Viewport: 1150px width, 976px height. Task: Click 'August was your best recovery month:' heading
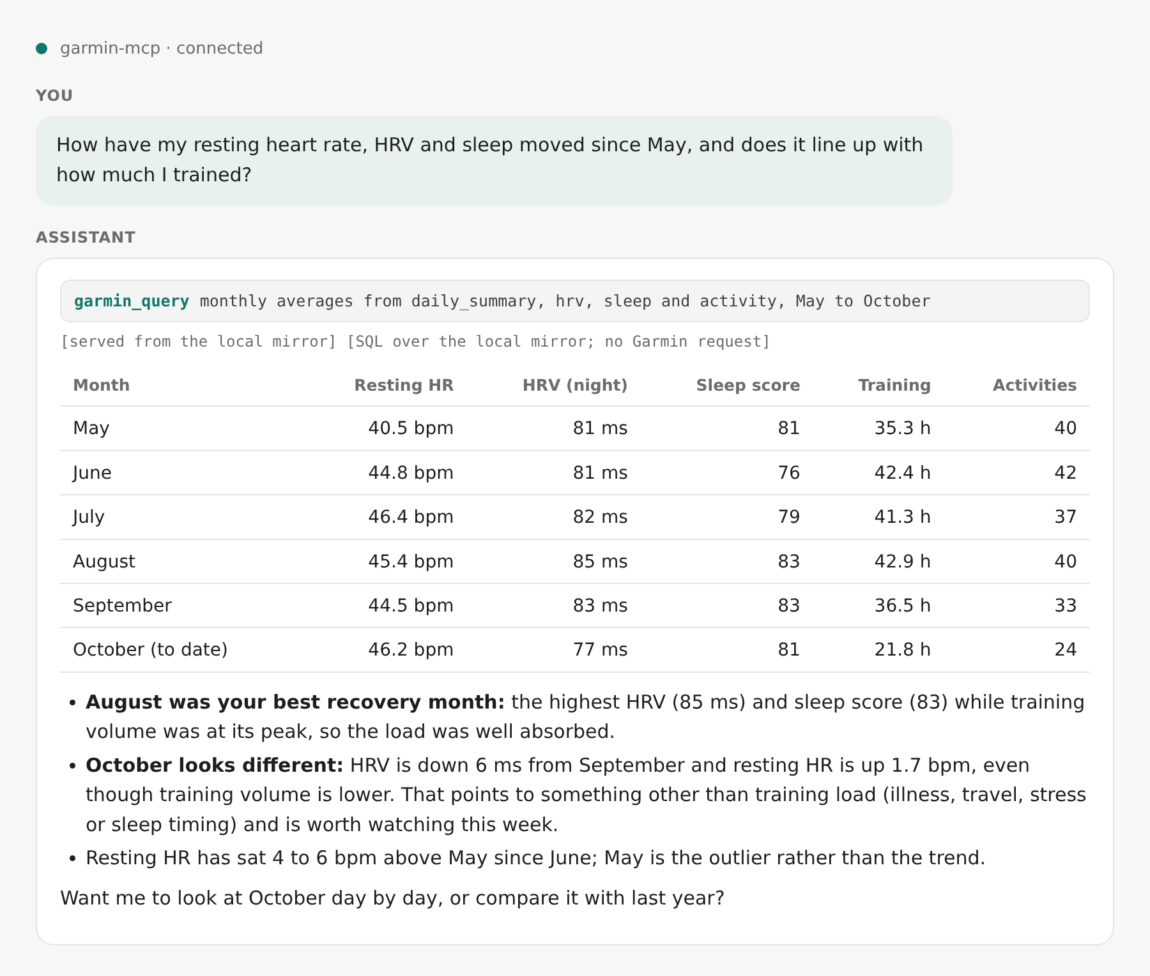coord(295,702)
